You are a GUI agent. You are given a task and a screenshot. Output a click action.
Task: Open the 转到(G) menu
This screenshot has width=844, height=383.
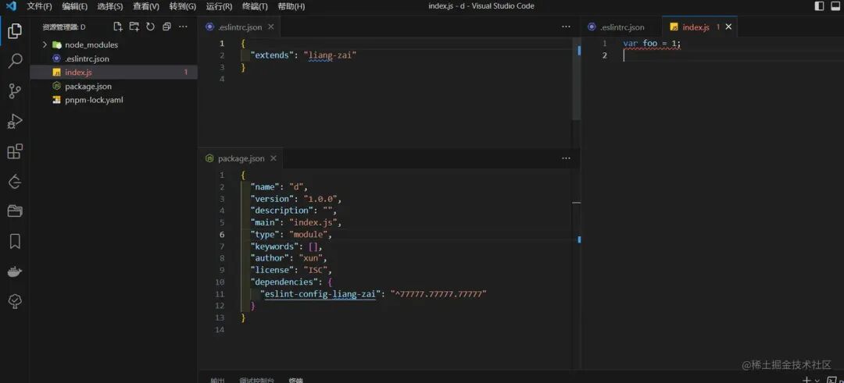click(x=182, y=6)
